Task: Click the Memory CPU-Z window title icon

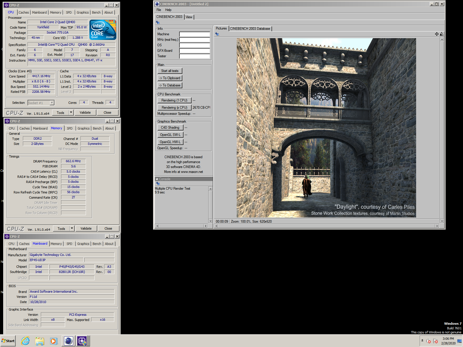Action: [x=7, y=121]
